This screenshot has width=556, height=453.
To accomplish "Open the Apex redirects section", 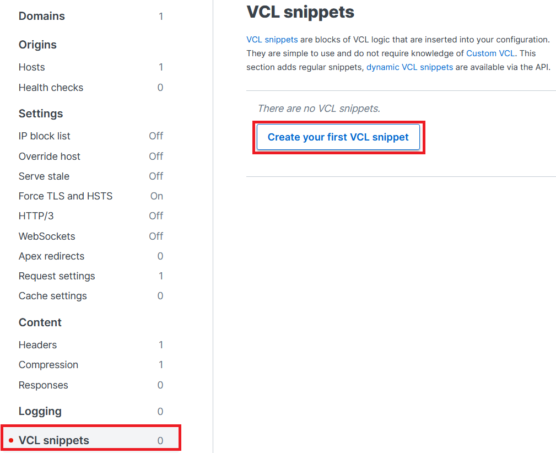I will tap(51, 256).
